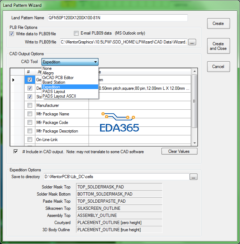Choose PADS Layout option
This screenshot has width=240, height=244.
(70, 92)
